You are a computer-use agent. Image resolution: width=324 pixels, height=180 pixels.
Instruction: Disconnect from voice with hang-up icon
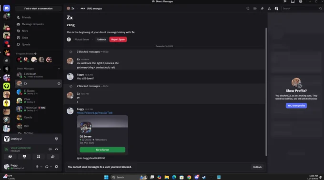(56, 149)
